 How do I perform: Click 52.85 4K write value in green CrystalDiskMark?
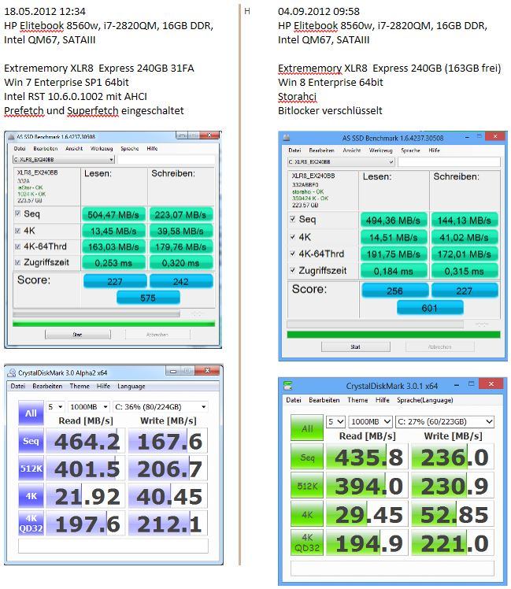pos(453,514)
